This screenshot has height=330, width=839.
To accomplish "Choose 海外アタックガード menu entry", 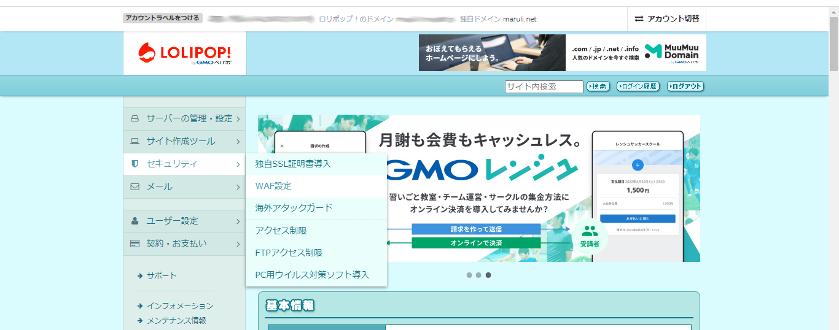I will pos(294,208).
